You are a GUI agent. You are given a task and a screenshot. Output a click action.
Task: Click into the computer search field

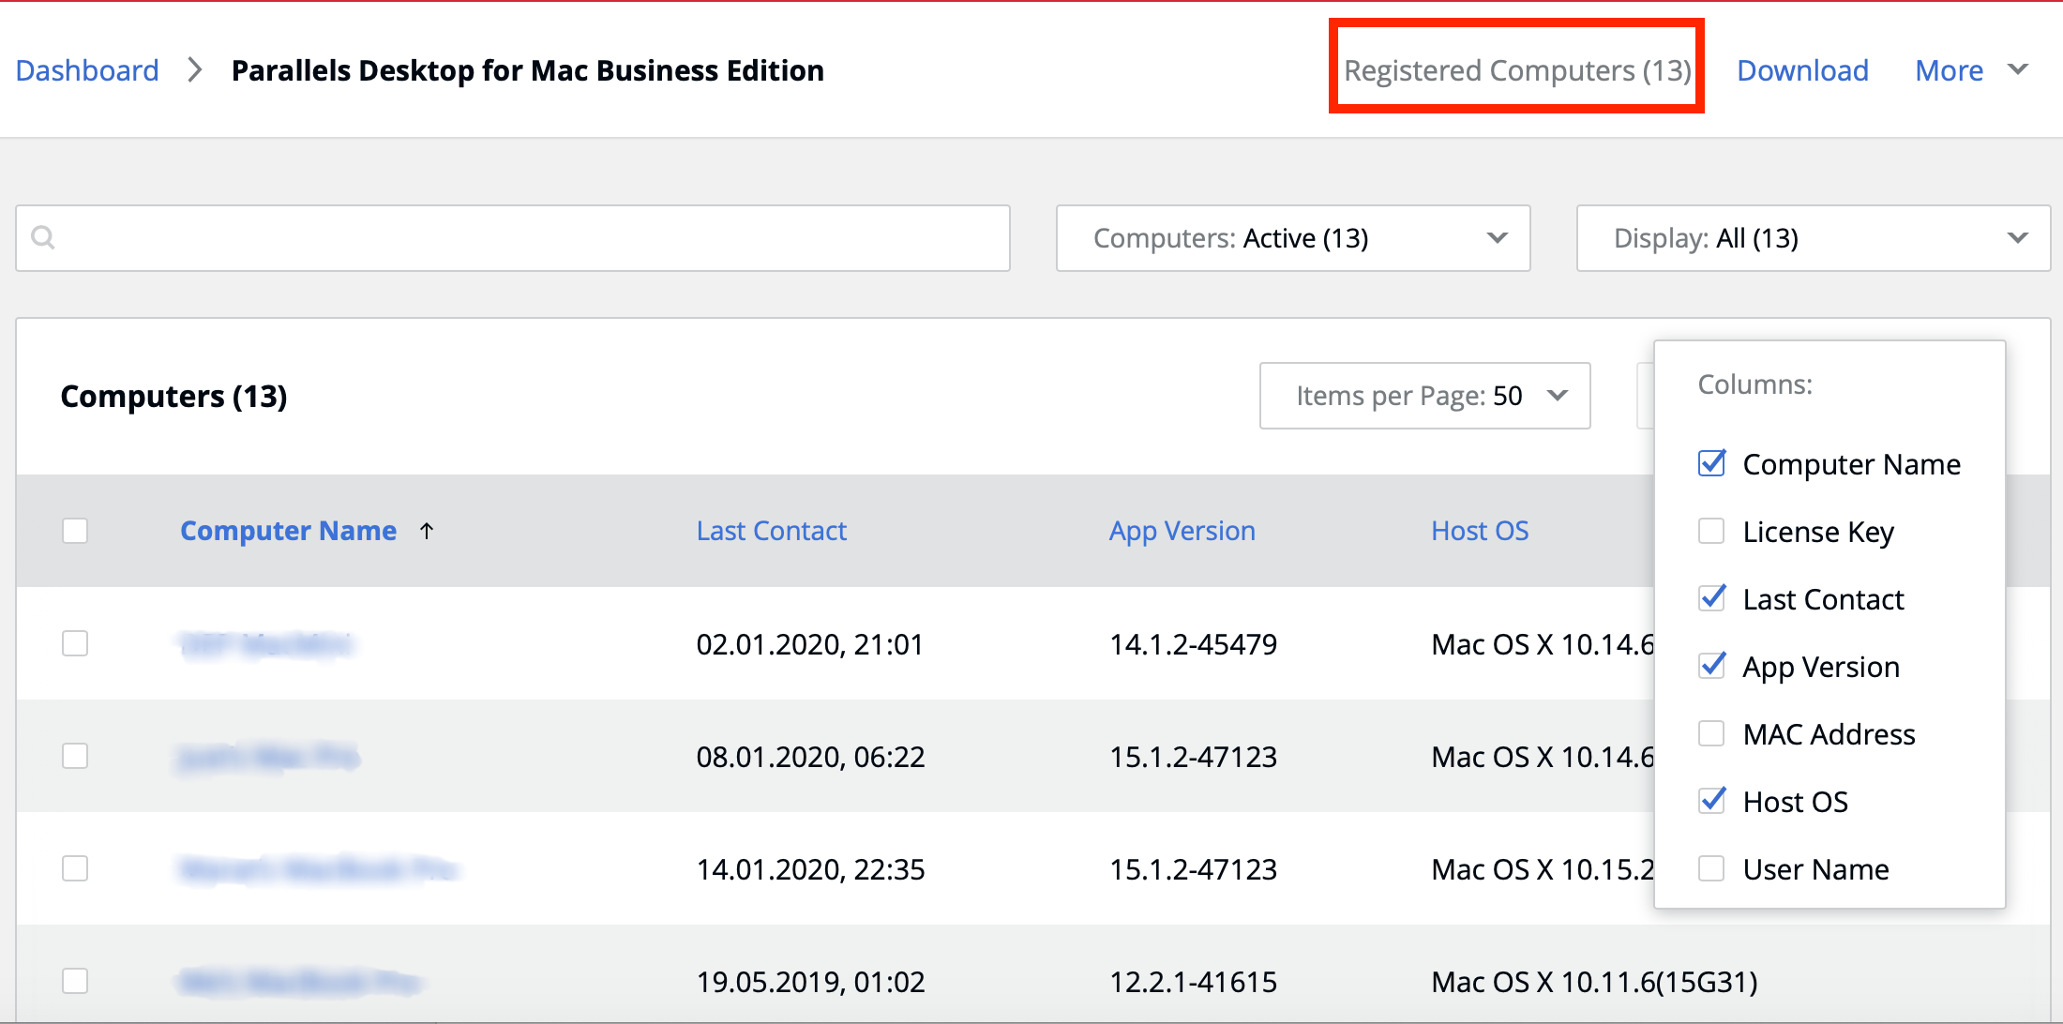[525, 238]
